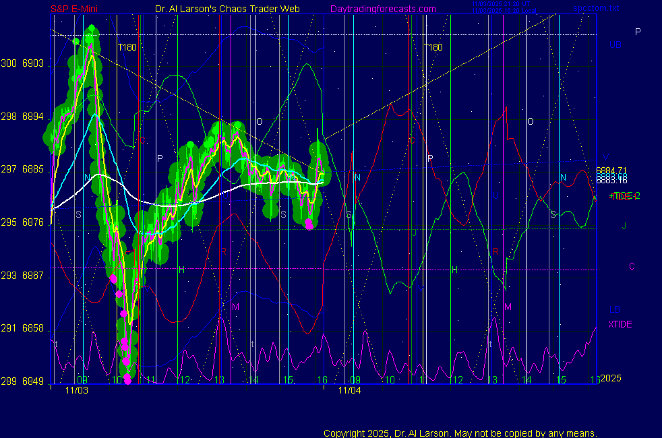Click the UB upper band label
Viewport: 662px width, 438px height.
coord(615,45)
